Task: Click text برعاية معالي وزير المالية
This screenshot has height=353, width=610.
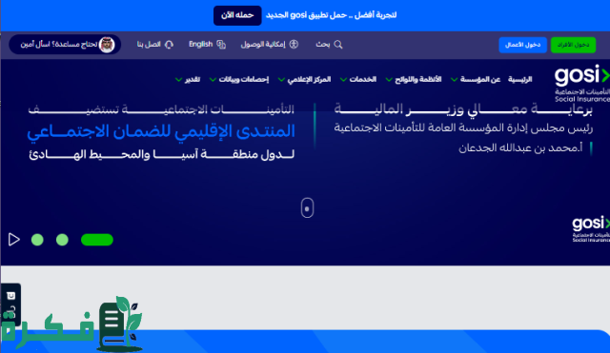Action: click(x=463, y=109)
